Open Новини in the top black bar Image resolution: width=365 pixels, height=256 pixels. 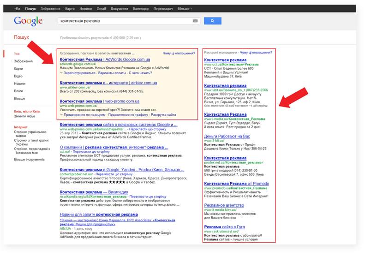click(86, 9)
